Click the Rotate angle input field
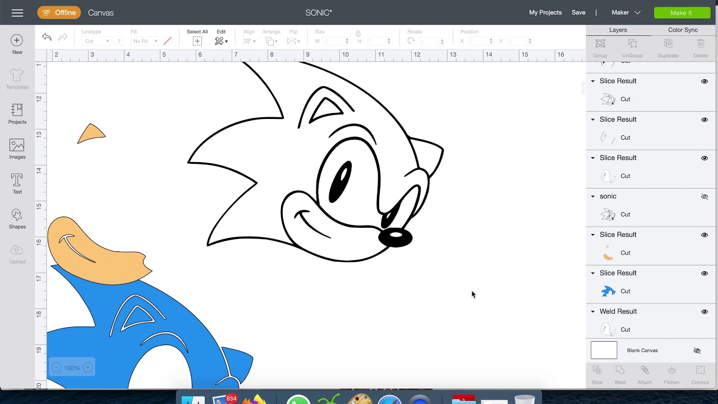This screenshot has height=404, width=718. [431, 42]
